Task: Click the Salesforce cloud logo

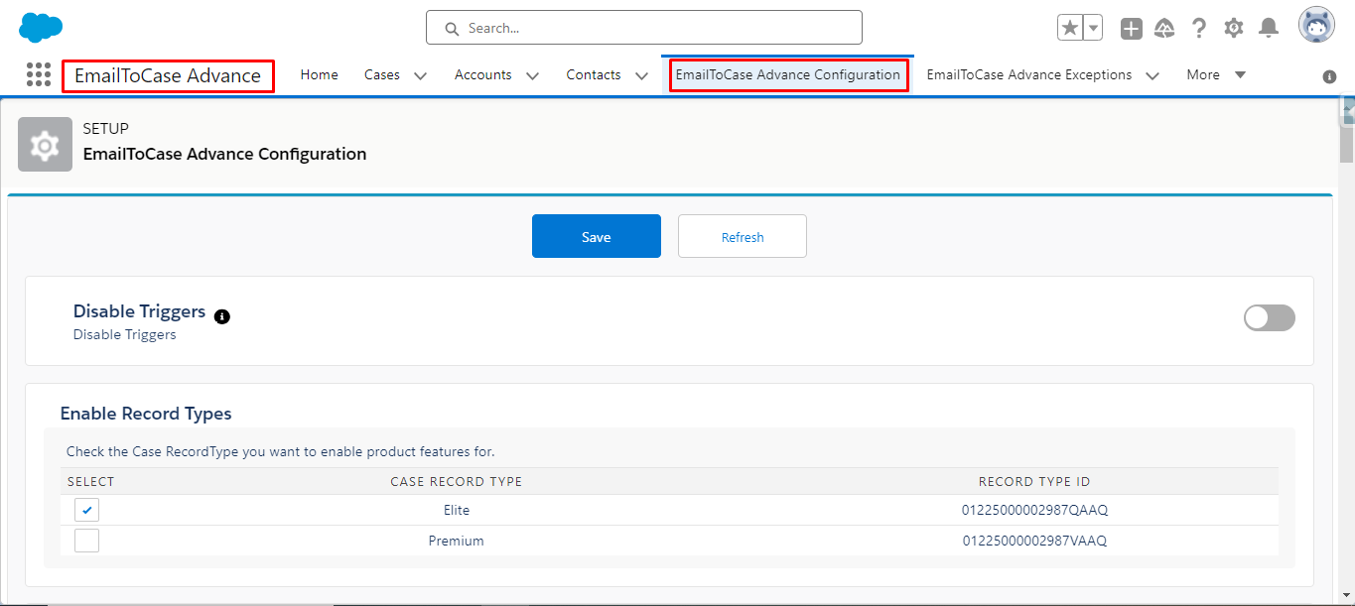Action: pos(41,28)
